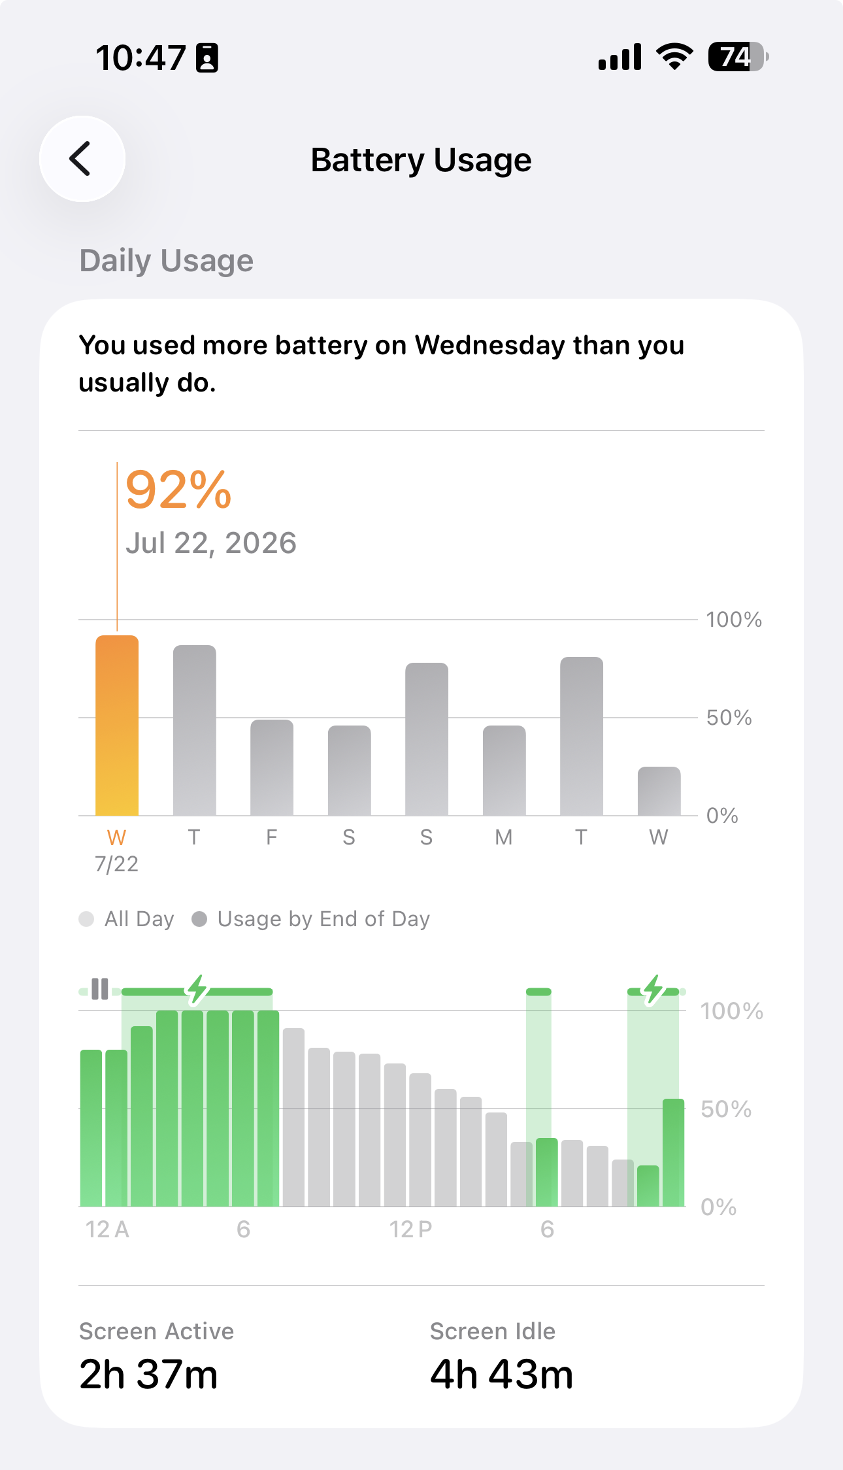The width and height of the screenshot is (843, 1470).
Task: Tap the Screen Active 2h 37m stat
Action: click(x=156, y=1357)
